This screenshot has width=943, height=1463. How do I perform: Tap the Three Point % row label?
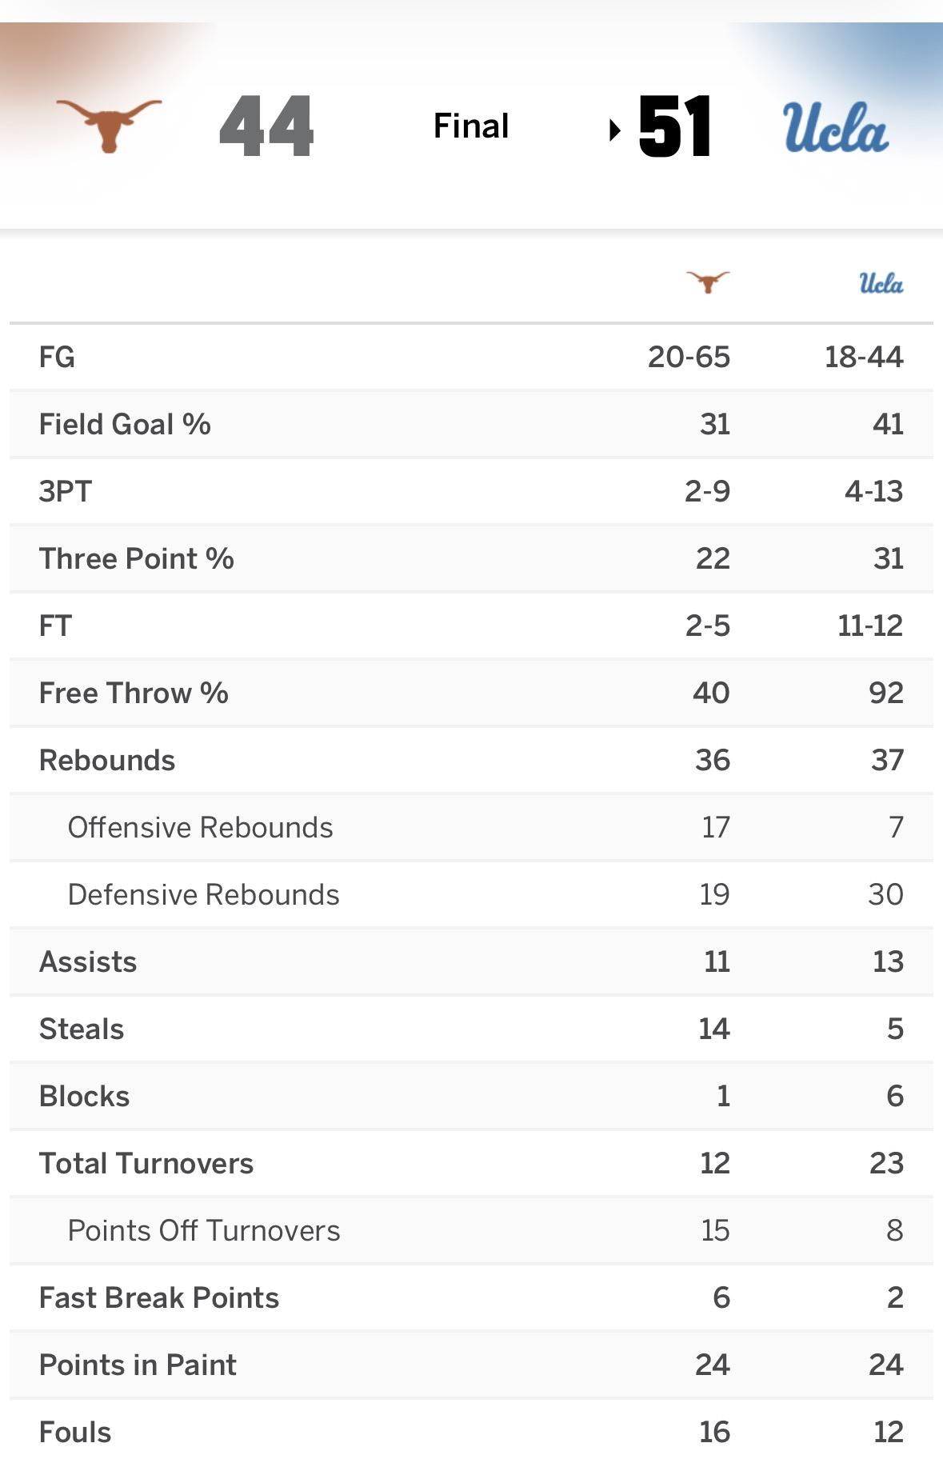coord(136,558)
